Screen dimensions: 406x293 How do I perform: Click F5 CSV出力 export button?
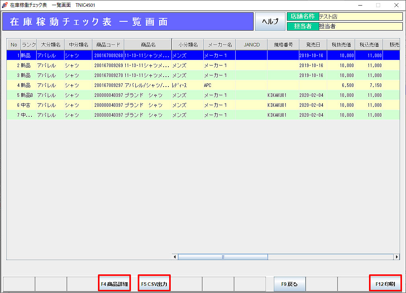[154, 284]
